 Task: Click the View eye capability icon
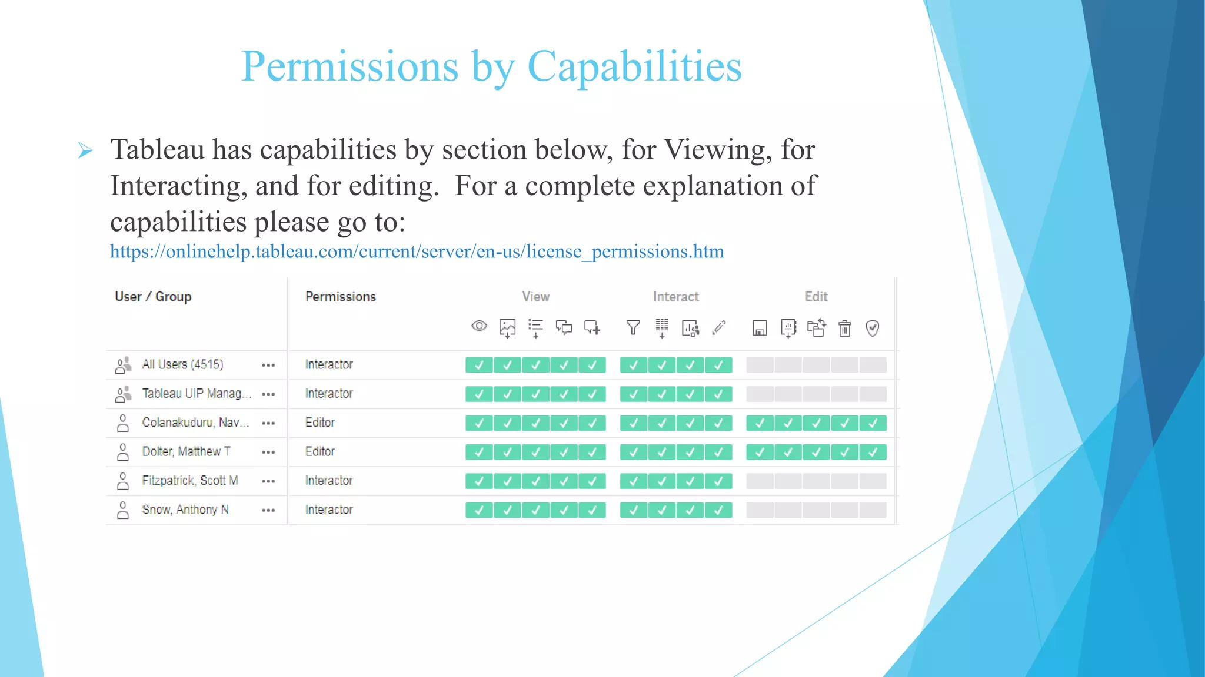coord(480,326)
